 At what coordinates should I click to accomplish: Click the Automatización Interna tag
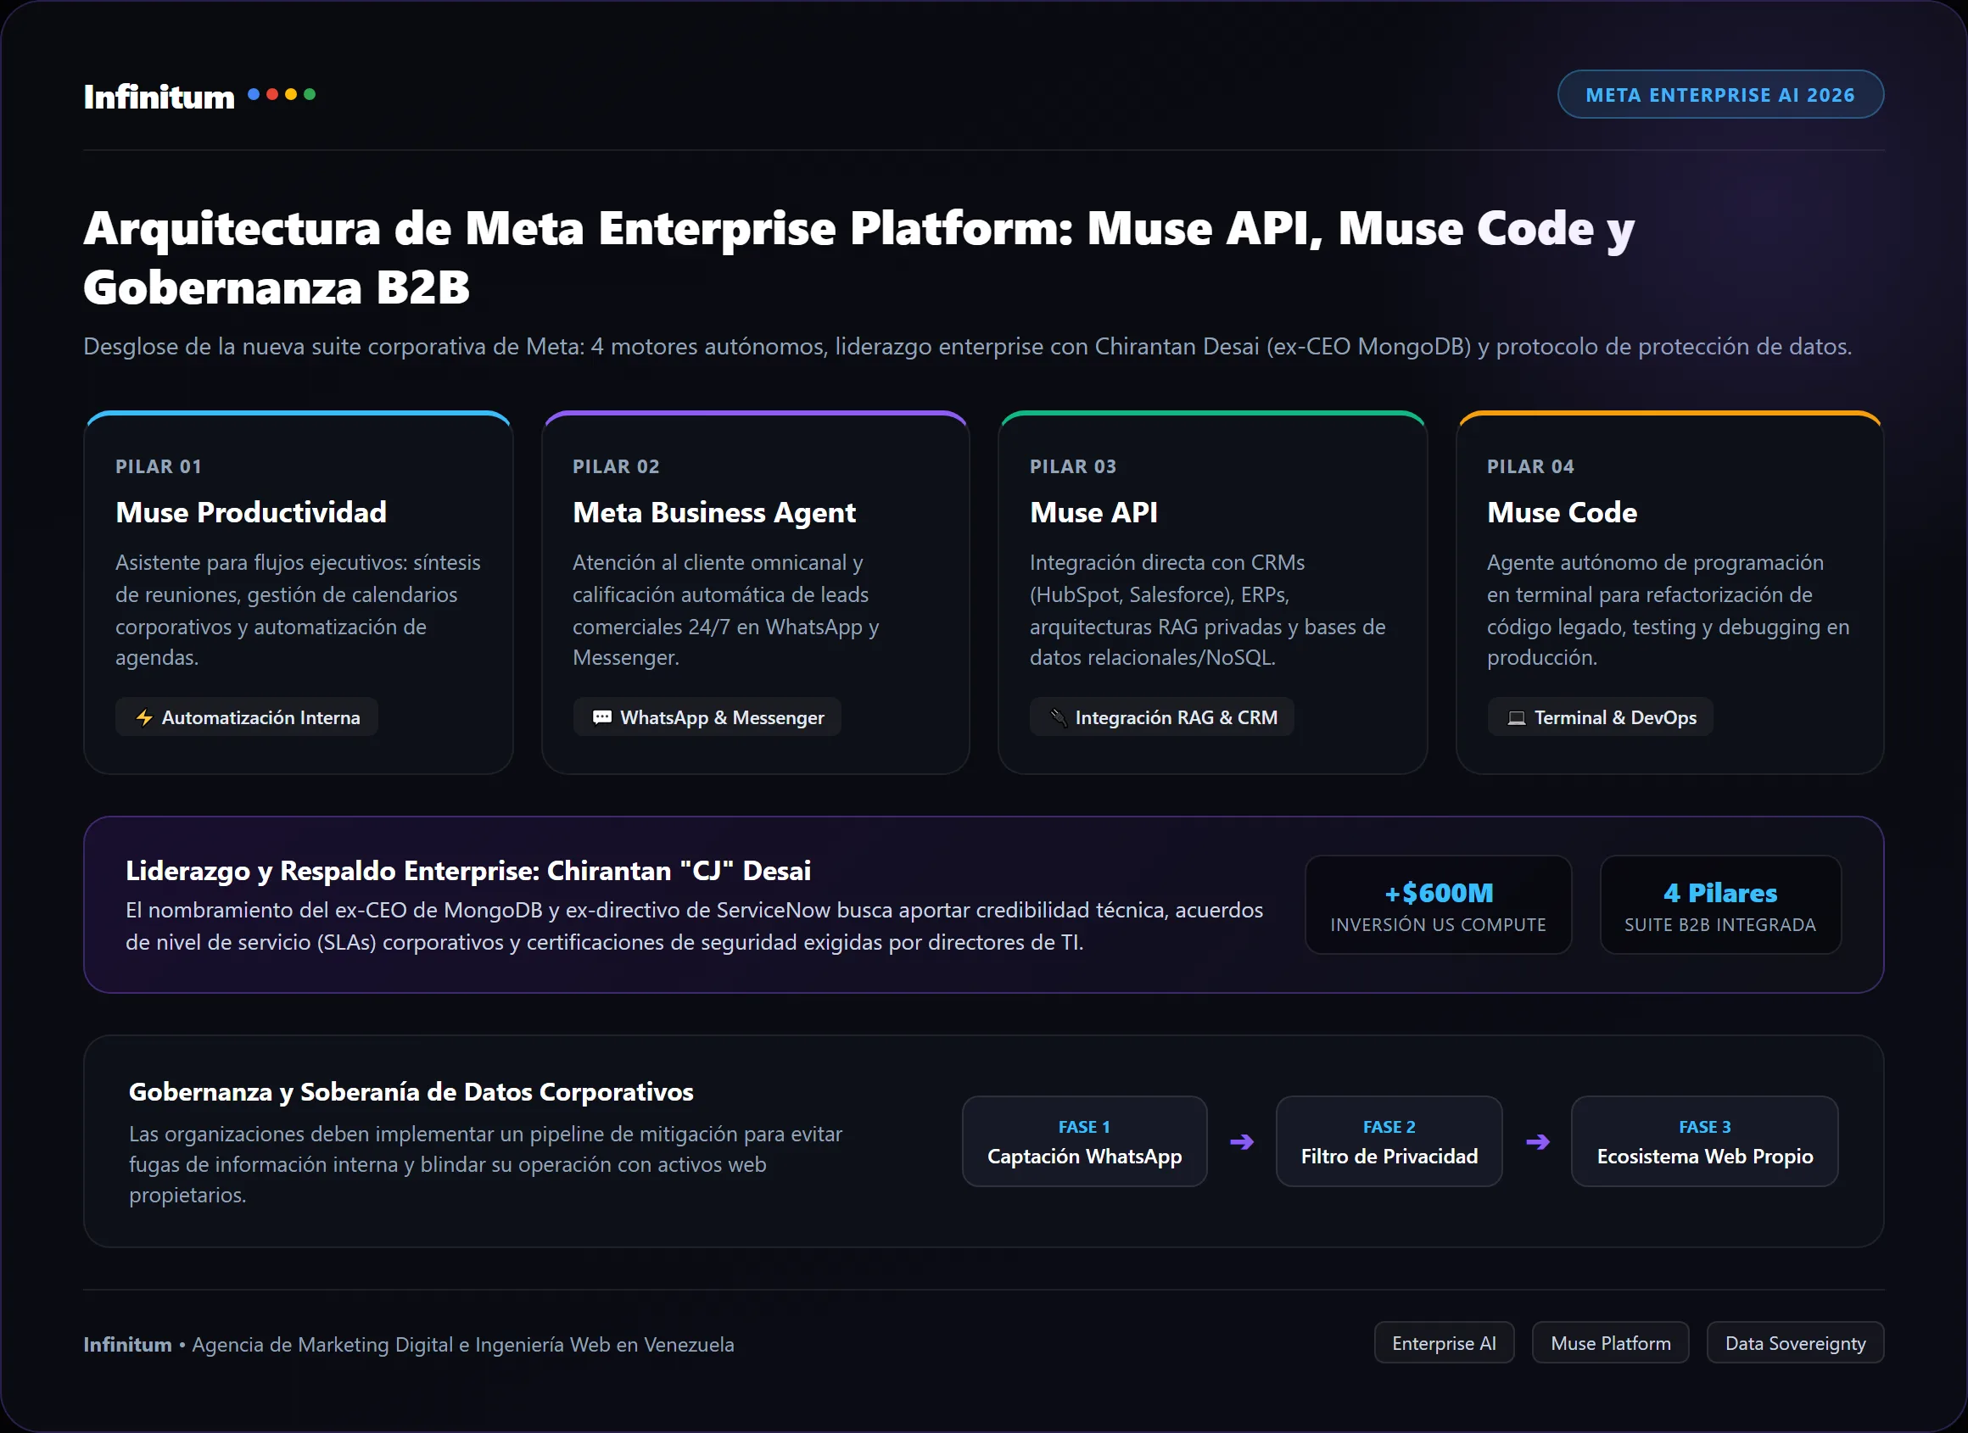coord(247,717)
